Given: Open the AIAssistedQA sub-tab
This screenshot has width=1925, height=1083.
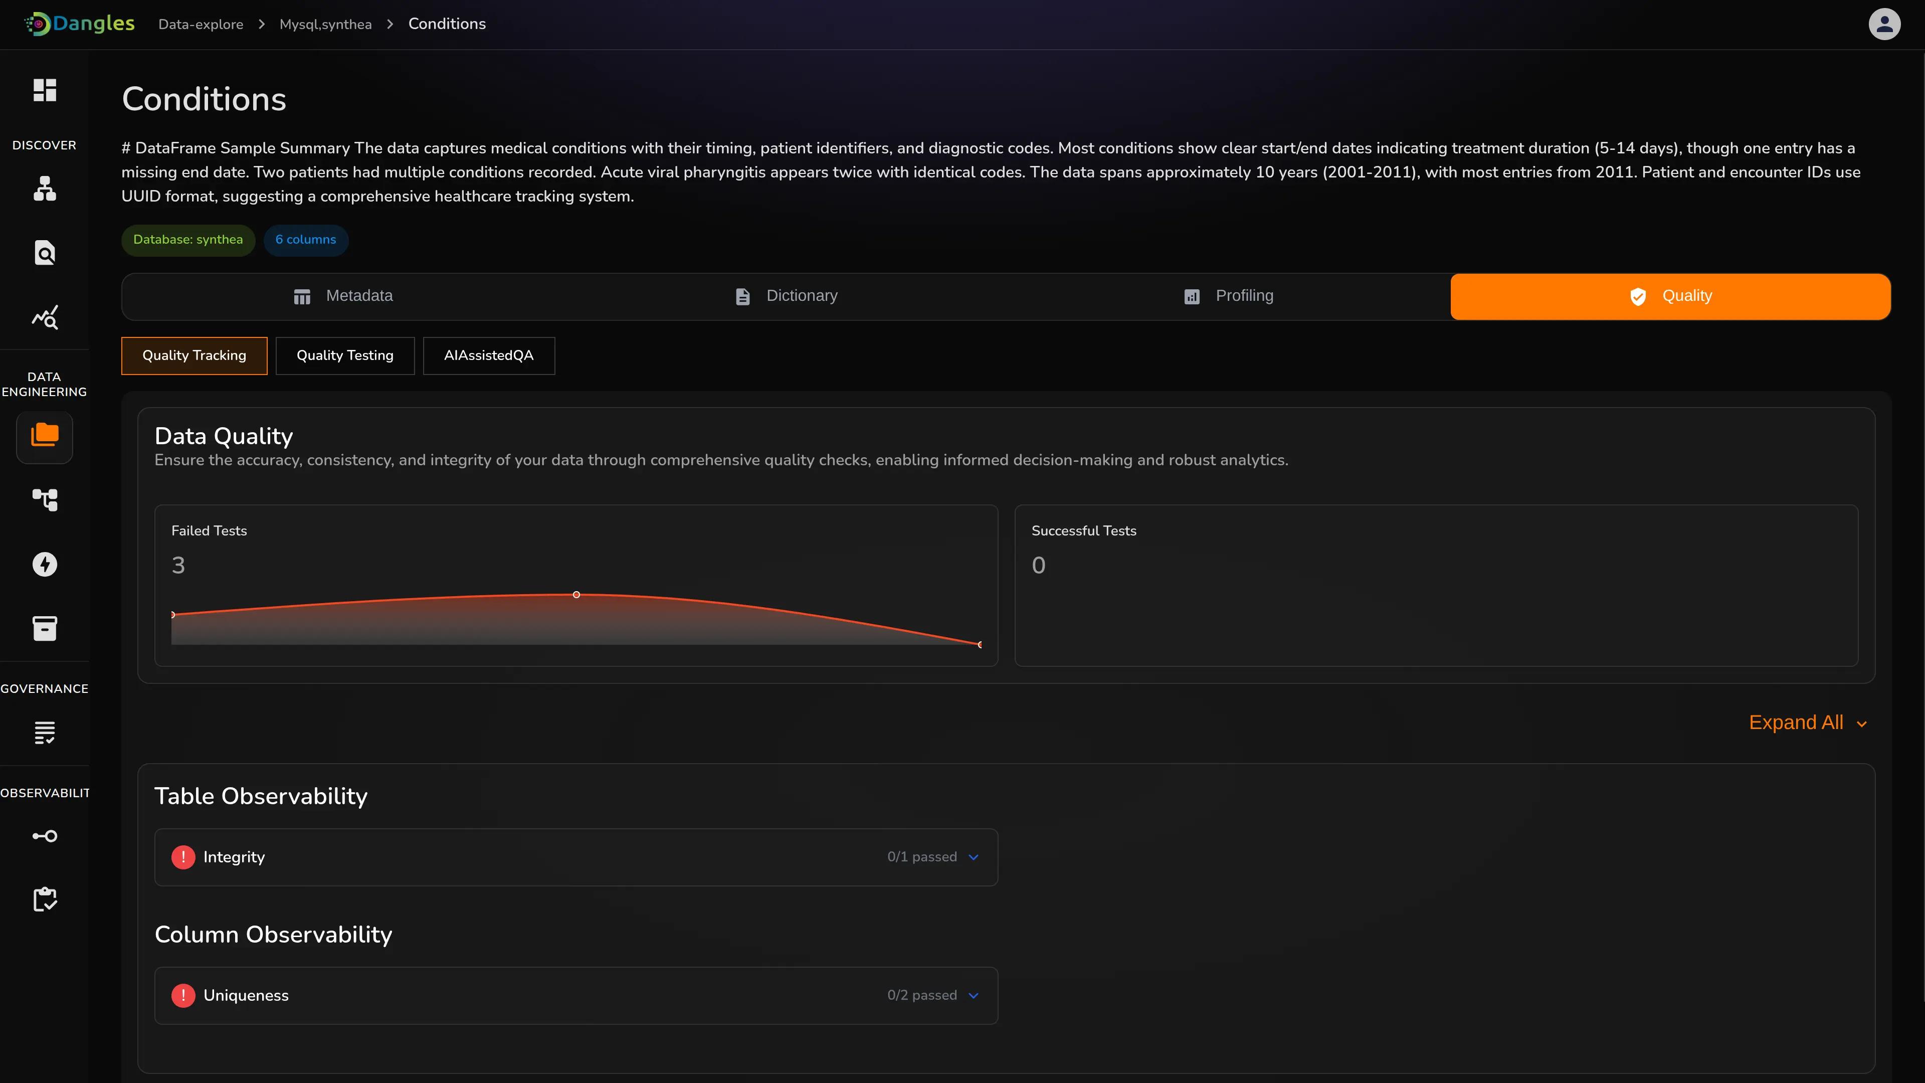Looking at the screenshot, I should [x=488, y=356].
